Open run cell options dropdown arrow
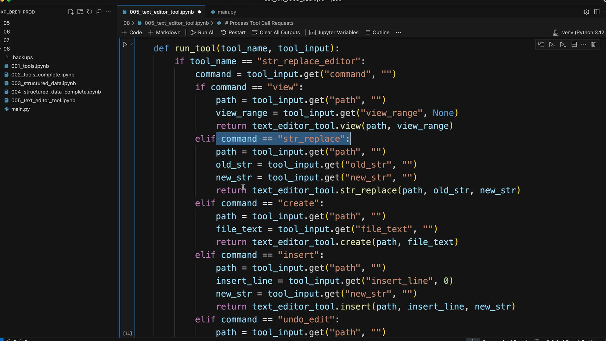Screen dimensions: 606x341 (131, 45)
